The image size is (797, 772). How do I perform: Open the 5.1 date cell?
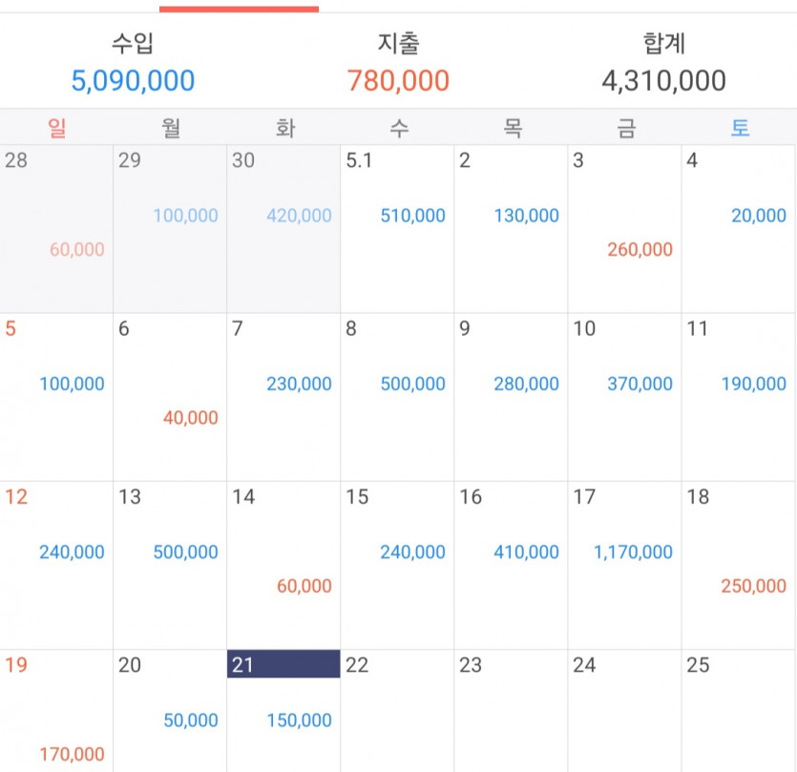[397, 229]
